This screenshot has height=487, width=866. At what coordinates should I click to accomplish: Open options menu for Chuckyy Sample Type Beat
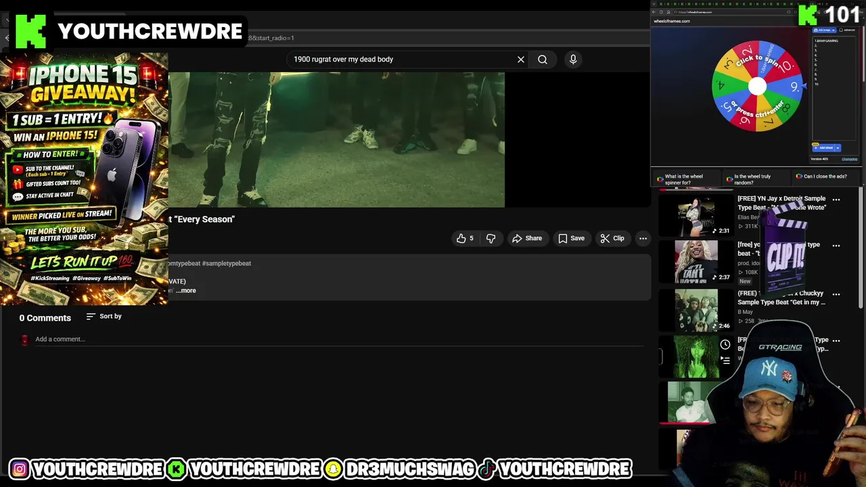(836, 294)
